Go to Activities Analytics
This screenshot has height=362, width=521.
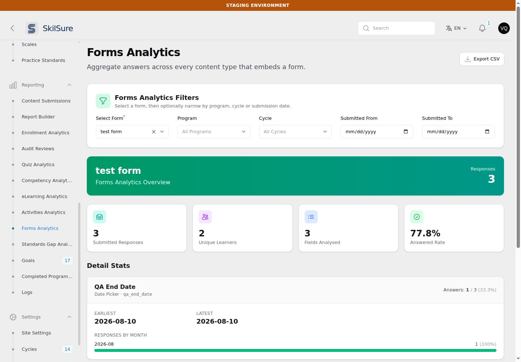point(43,212)
